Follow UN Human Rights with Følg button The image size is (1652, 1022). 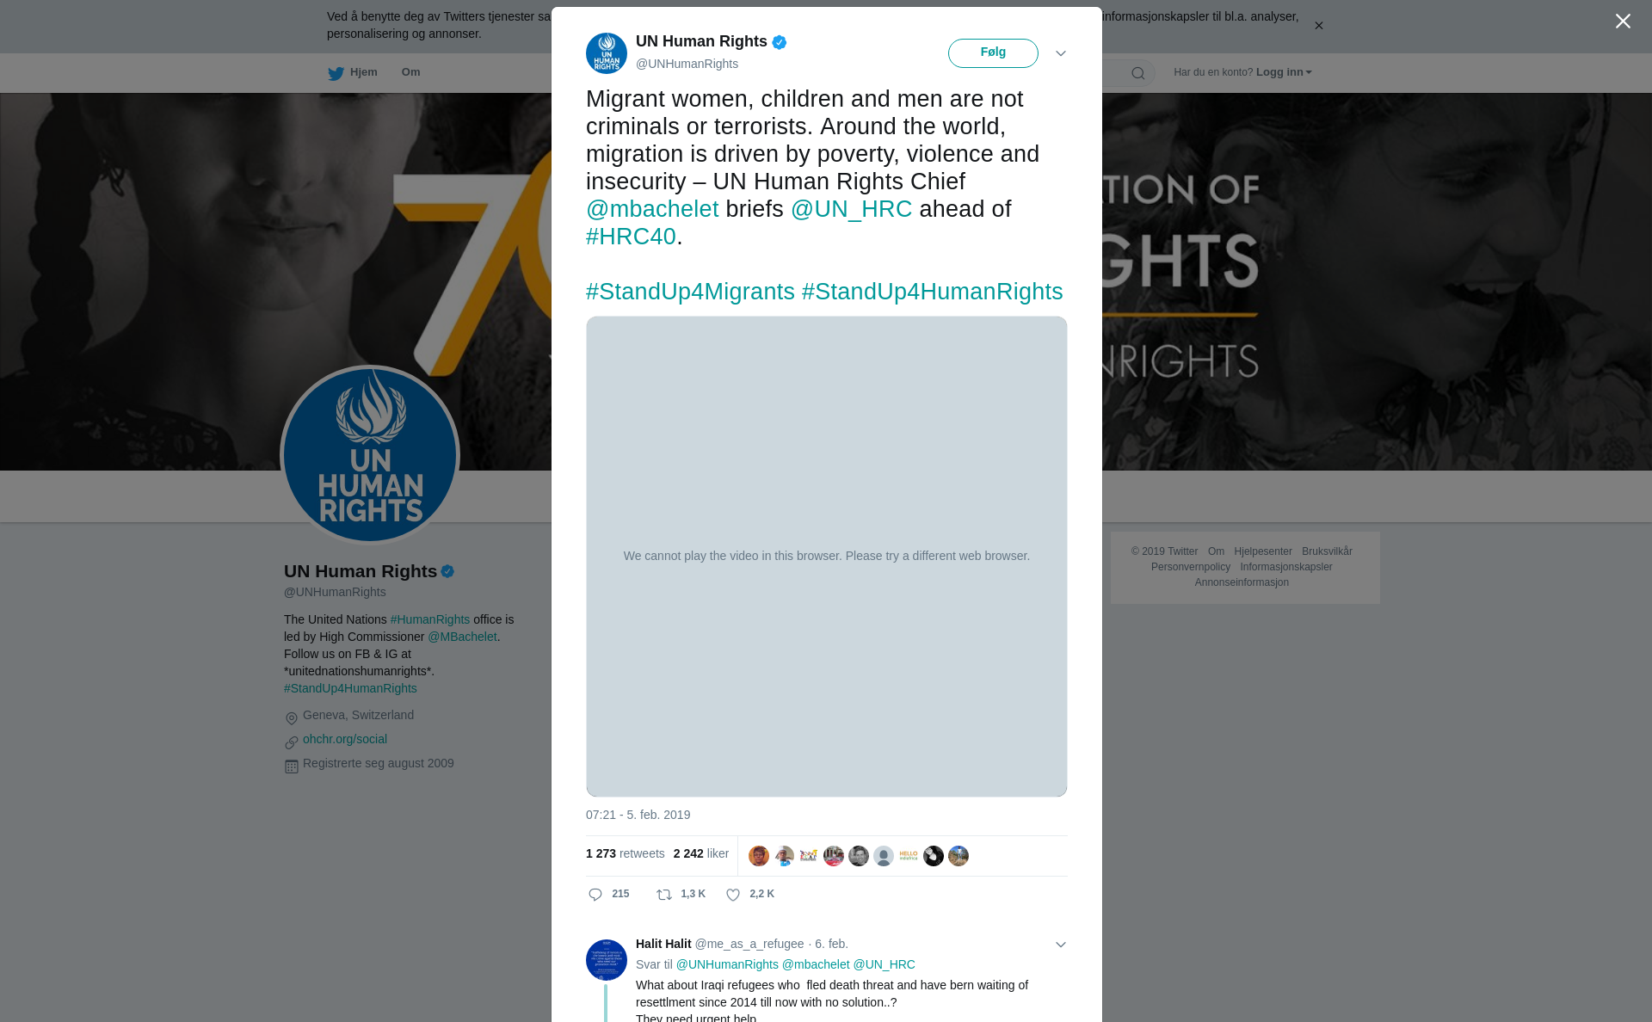tap(993, 53)
